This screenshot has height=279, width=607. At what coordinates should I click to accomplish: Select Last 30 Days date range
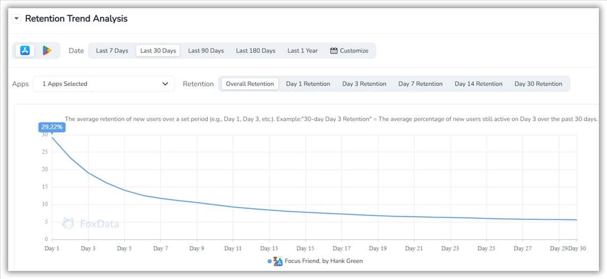point(158,50)
